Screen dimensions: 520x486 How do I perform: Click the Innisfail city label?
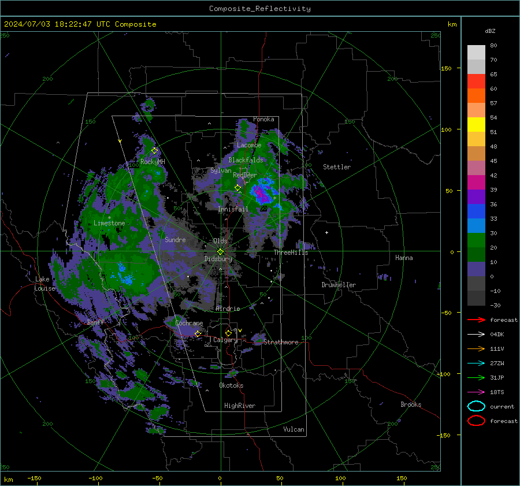(233, 209)
